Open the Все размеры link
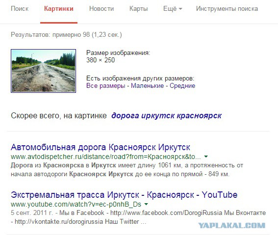278x240 pixels. [106, 86]
